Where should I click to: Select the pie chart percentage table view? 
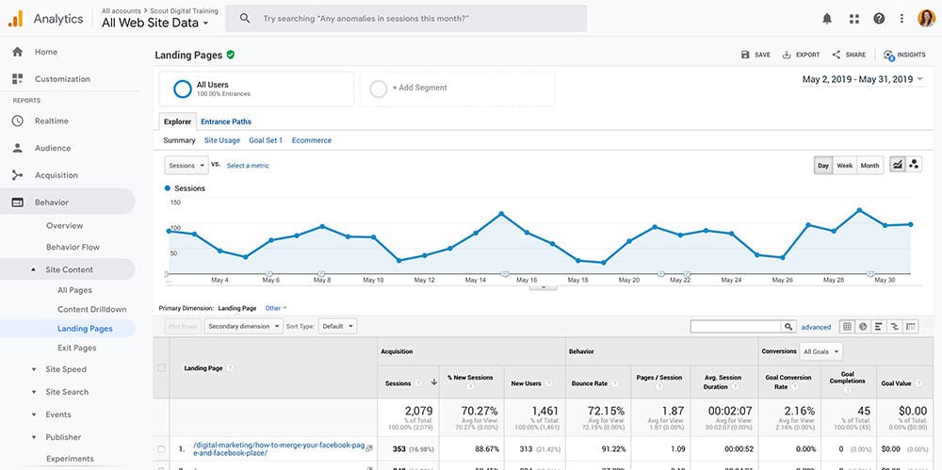tap(863, 327)
